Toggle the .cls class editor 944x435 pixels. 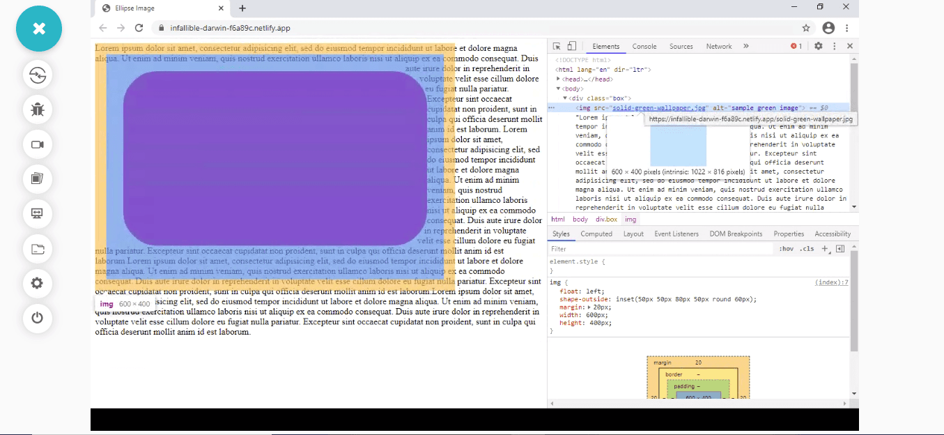807,249
